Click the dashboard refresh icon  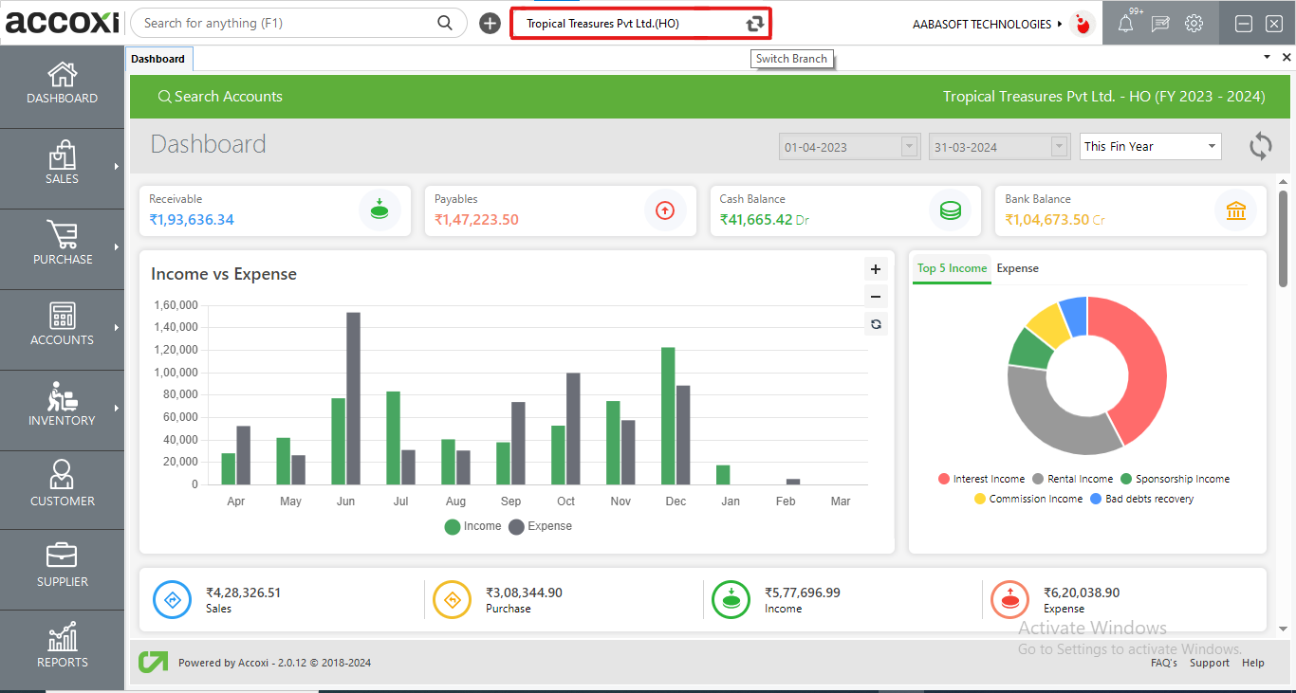tap(1260, 146)
